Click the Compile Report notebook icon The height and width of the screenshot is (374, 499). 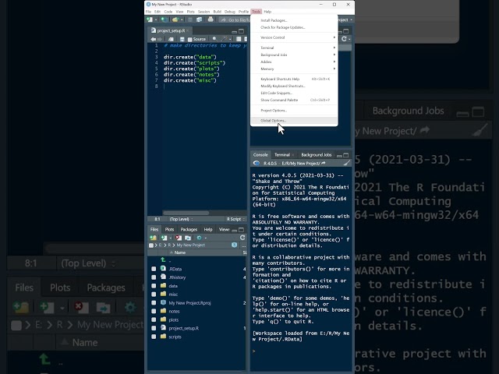click(x=239, y=39)
